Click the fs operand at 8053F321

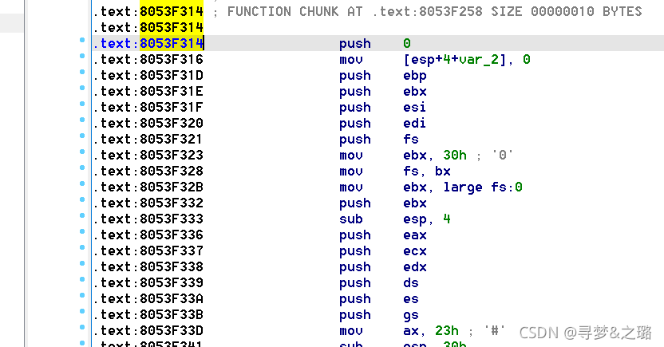[411, 140]
